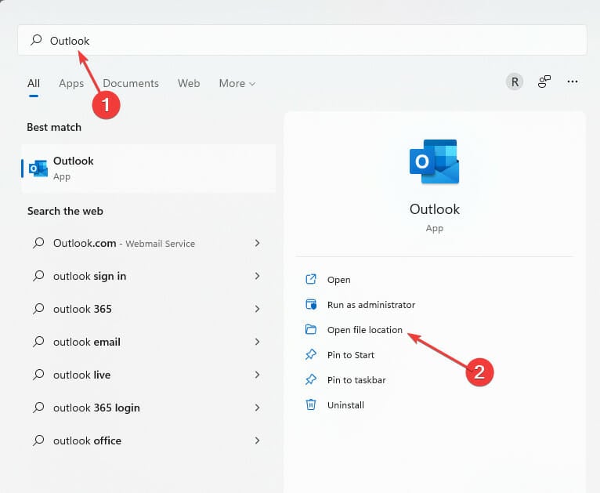The image size is (600, 493).
Task: Switch to the Apps filter tab
Action: 71,83
